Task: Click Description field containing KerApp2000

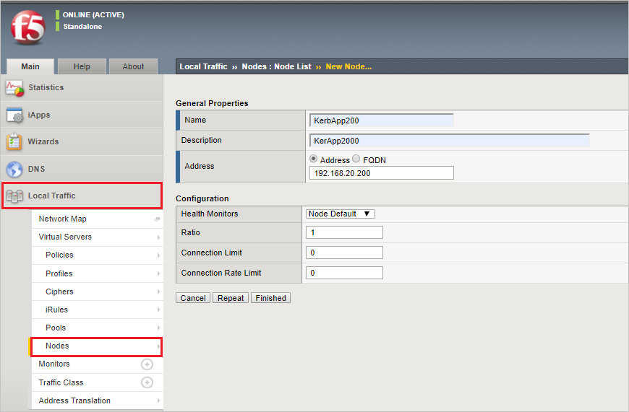Action: point(449,141)
